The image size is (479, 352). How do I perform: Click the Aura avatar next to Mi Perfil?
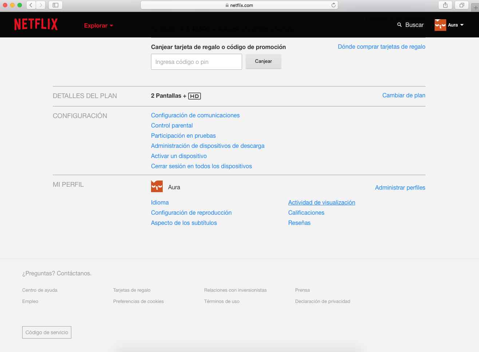pyautogui.click(x=157, y=186)
